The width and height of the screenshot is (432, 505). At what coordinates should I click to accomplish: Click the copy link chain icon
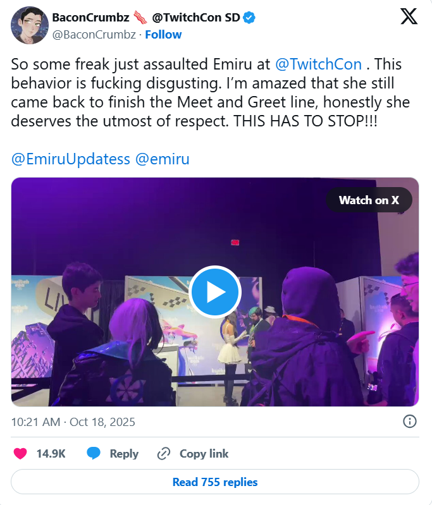(164, 453)
